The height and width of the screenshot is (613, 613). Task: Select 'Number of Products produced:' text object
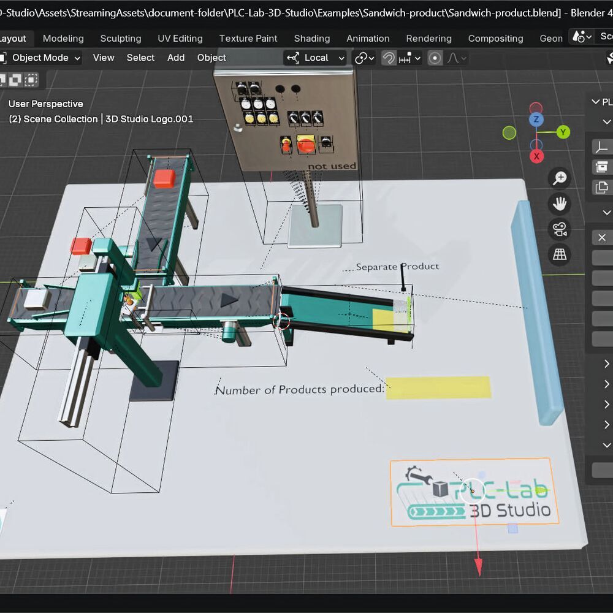pyautogui.click(x=300, y=390)
